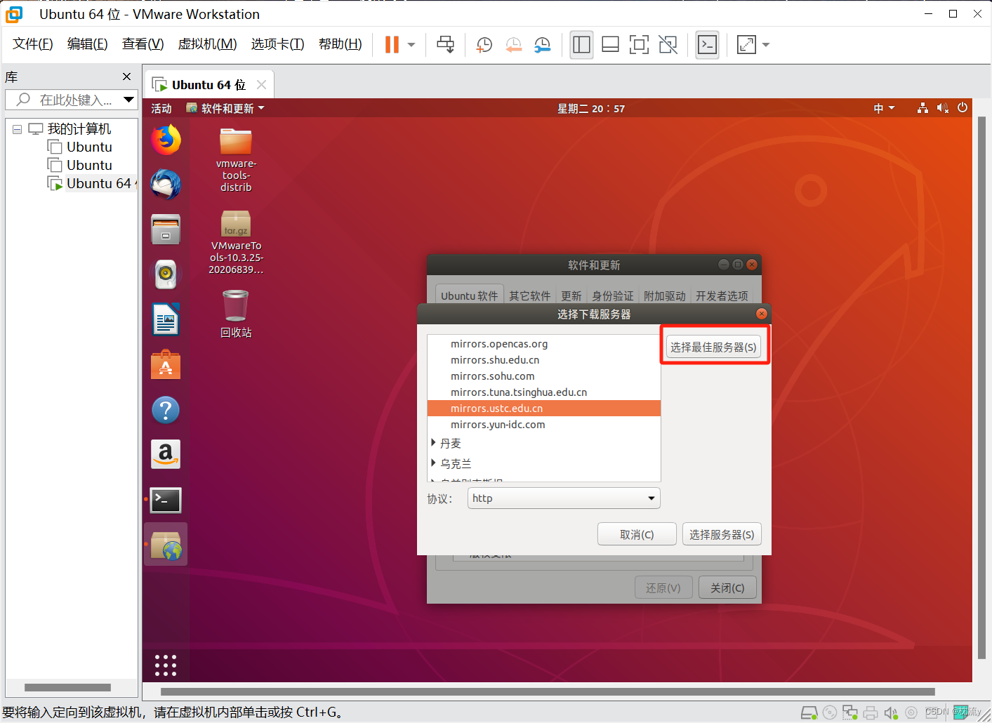Open the Amazon icon in the dock
Viewport: 992px width, 723px height.
pyautogui.click(x=166, y=454)
